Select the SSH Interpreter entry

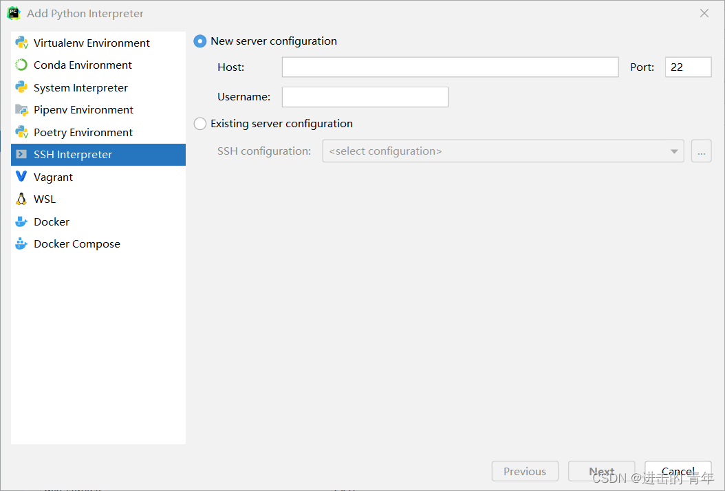pos(98,155)
